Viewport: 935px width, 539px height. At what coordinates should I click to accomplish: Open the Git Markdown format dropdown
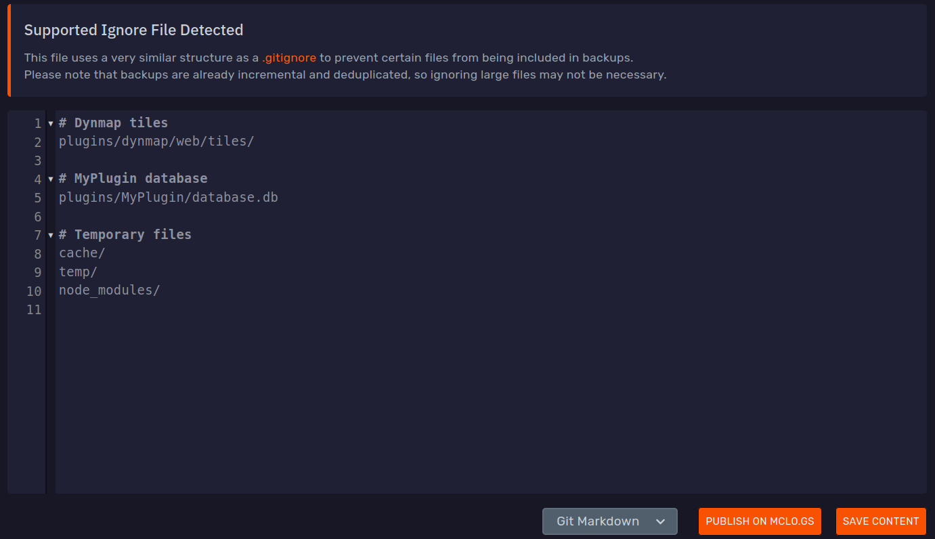[x=609, y=521]
